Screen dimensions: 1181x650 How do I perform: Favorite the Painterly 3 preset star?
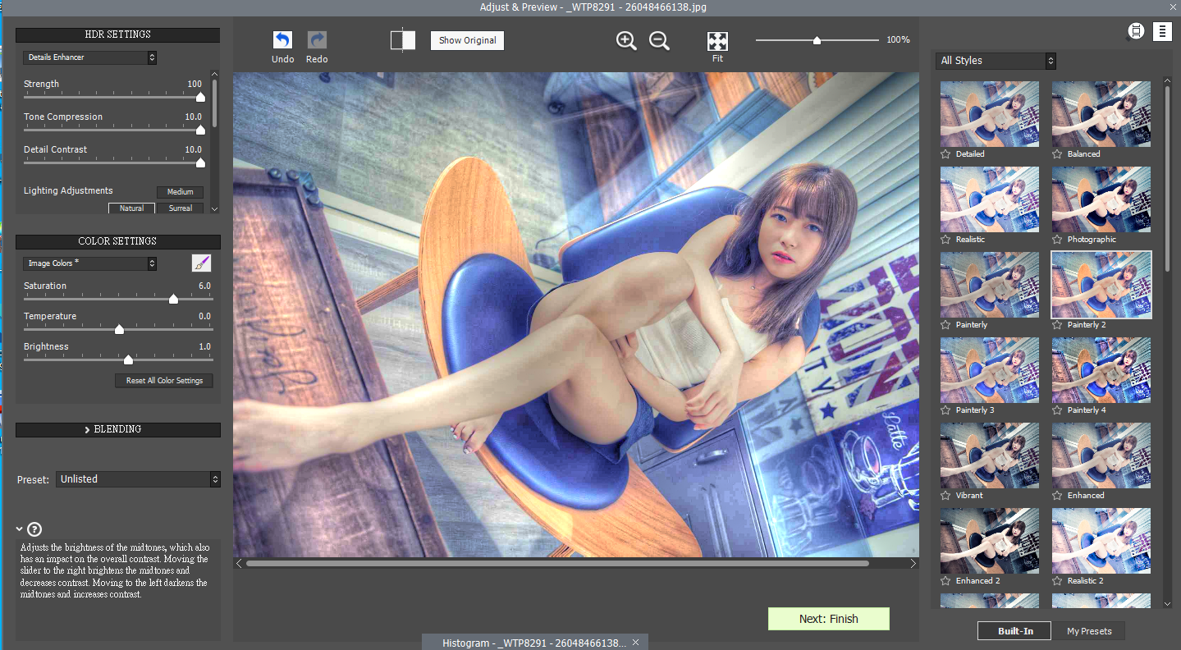tap(945, 410)
